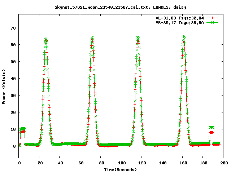This screenshot has width=231, height=173.
Task: Click the calibration pulse at the start of the scan
Action: click(x=22, y=130)
